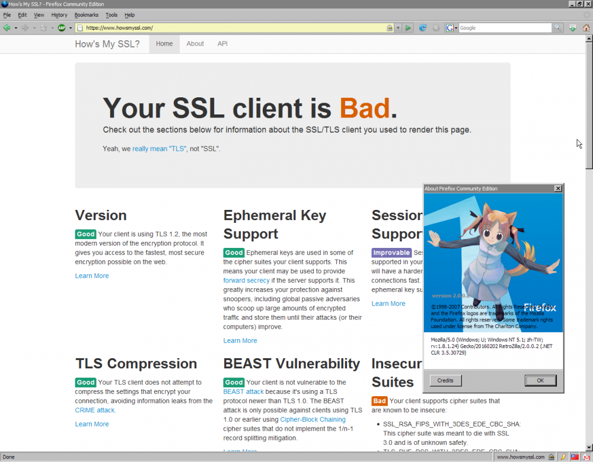Click the lightning bolt status bar icon
593x462 pixels.
[563, 457]
